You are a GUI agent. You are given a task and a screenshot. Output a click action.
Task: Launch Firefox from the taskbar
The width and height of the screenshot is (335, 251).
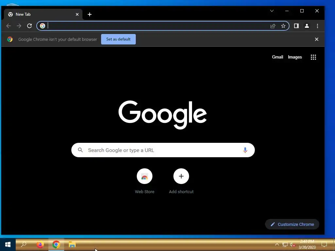coord(40,244)
